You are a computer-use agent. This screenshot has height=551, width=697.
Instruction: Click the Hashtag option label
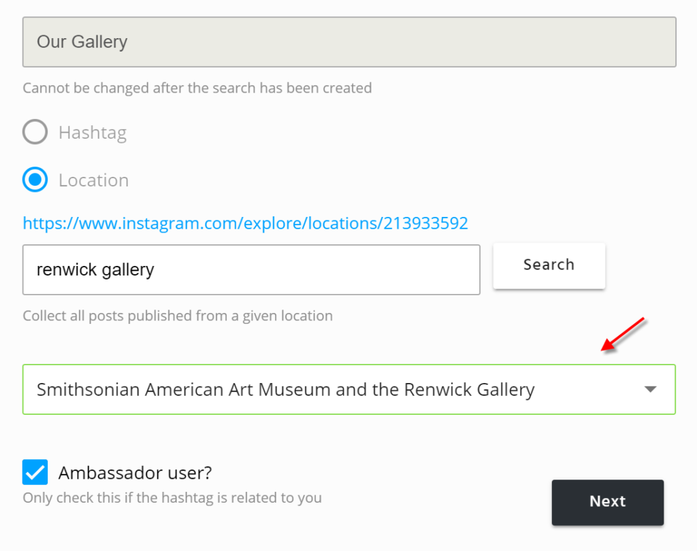tap(93, 132)
